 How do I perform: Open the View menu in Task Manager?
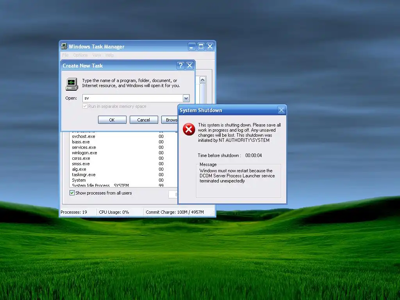point(97,55)
